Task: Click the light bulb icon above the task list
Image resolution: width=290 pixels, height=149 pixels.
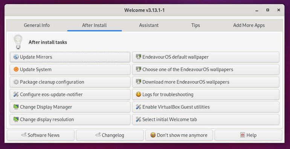Action: click(x=18, y=42)
